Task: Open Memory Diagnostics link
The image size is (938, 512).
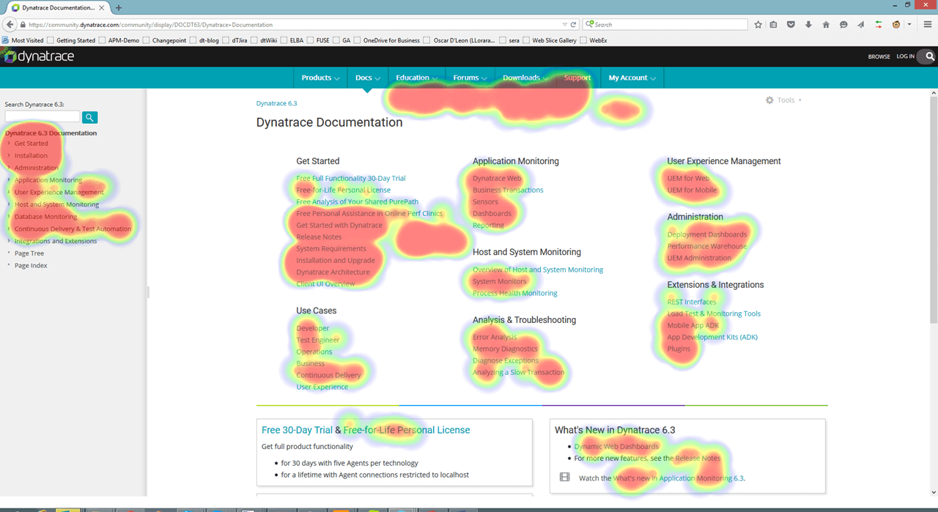Action: coord(505,349)
